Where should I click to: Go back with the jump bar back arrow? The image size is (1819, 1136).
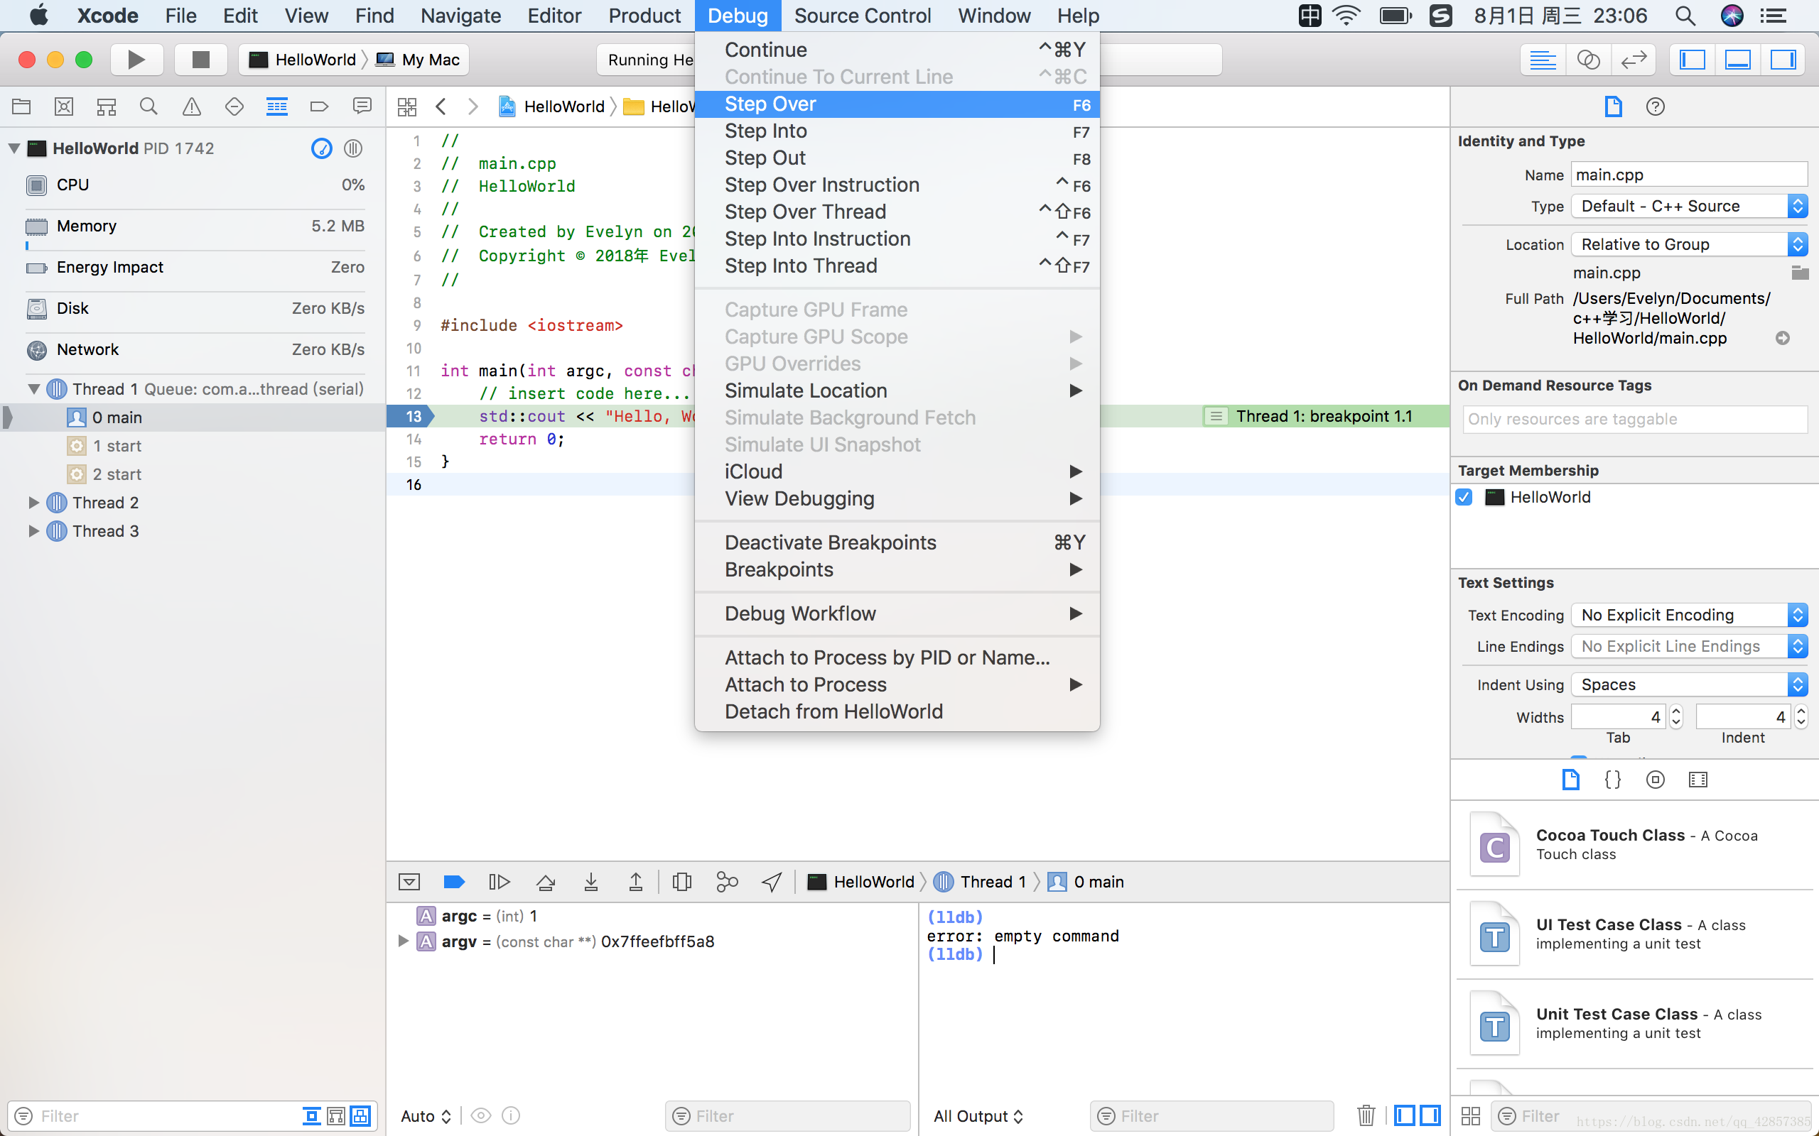point(441,106)
